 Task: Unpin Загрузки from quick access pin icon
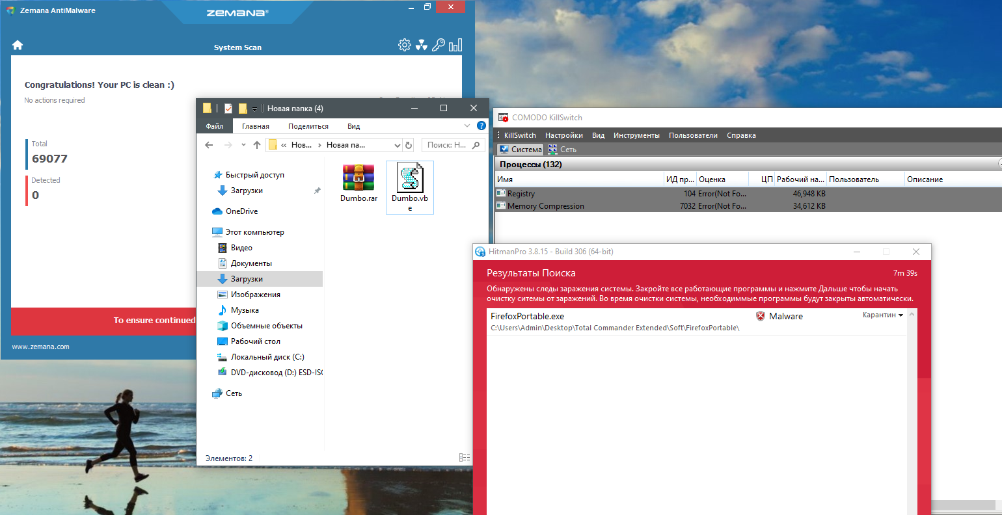(317, 191)
